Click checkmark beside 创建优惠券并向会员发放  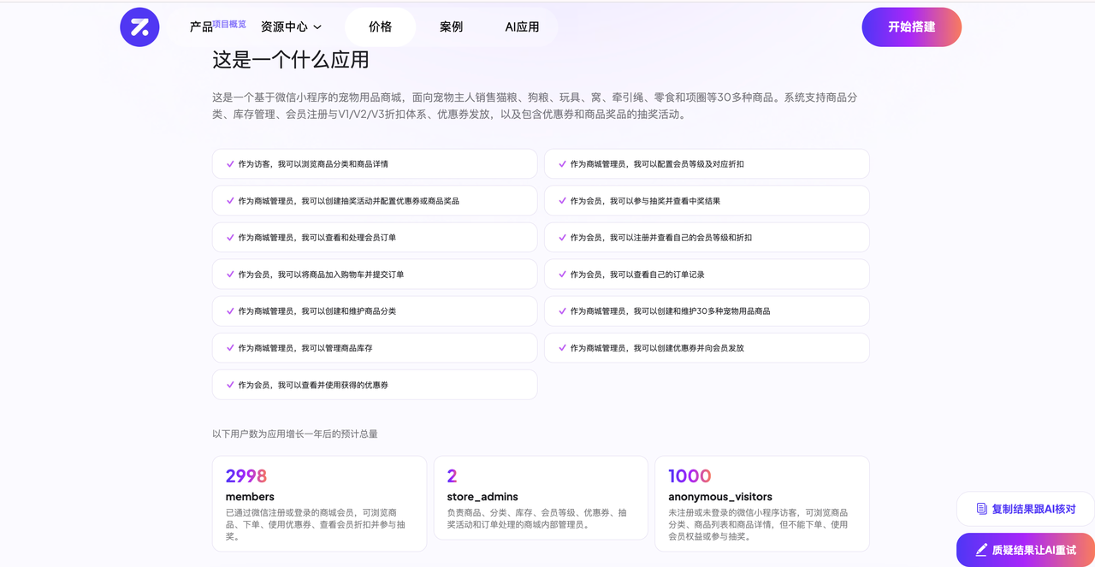click(562, 347)
